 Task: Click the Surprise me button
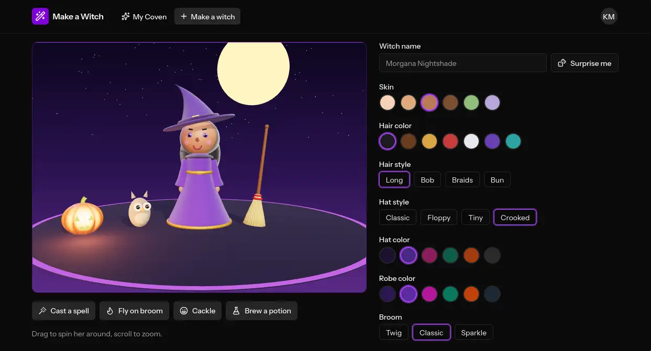584,63
